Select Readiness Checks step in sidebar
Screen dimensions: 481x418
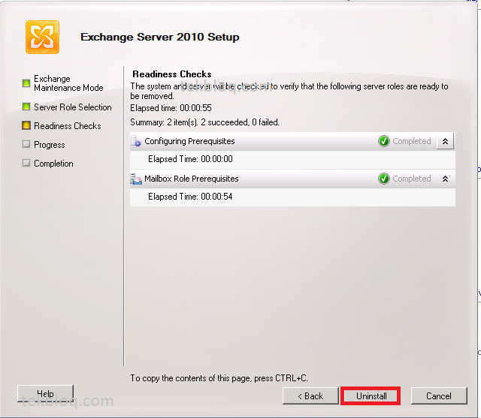click(68, 126)
